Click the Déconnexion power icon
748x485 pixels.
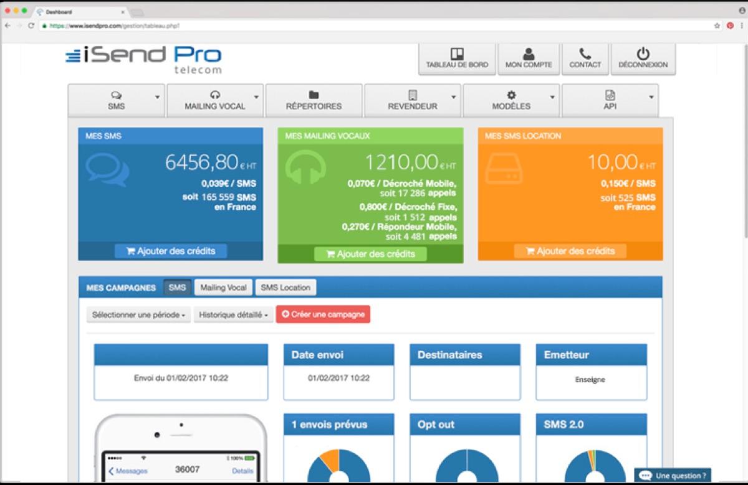point(643,52)
